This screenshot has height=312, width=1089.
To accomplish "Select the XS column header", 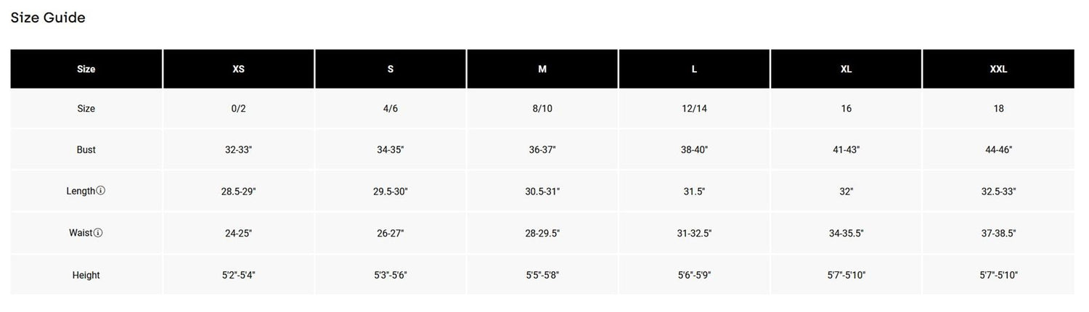I will pyautogui.click(x=238, y=69).
